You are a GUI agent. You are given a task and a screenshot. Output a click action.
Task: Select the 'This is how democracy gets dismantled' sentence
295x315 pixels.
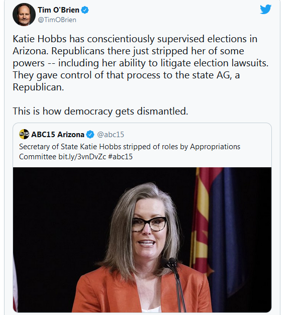(101, 111)
